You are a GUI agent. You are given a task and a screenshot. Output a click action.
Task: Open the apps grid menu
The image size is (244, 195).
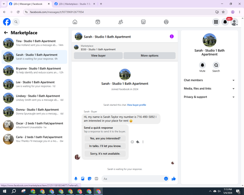pos(216,22)
